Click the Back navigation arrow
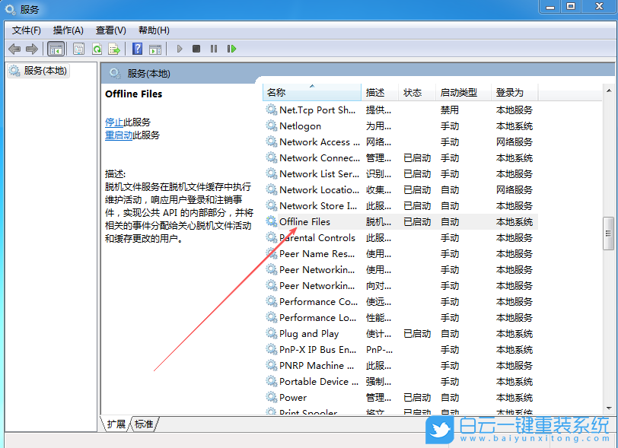618x448 pixels. point(14,49)
